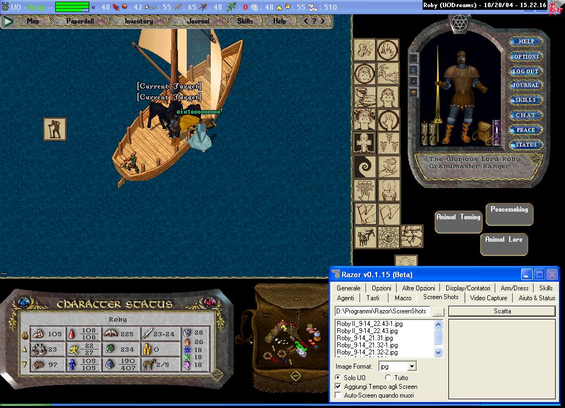Open the Journal menu in the top bar
Screen dimensions: 565x408
[x=198, y=21]
